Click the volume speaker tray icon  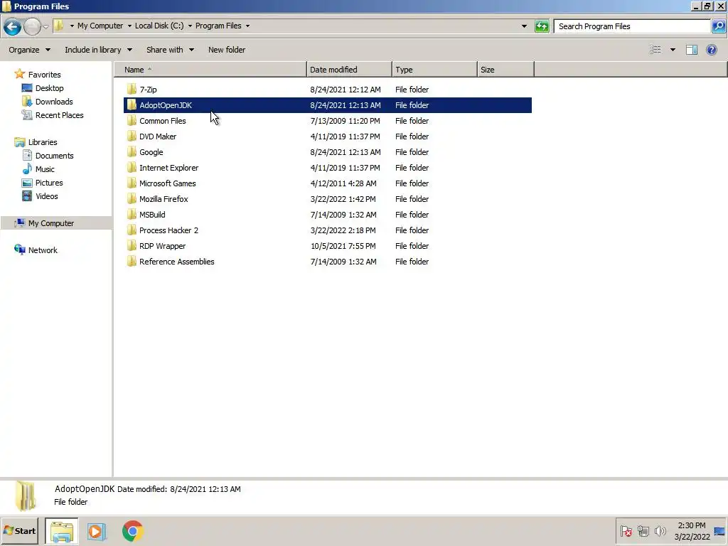coord(660,530)
